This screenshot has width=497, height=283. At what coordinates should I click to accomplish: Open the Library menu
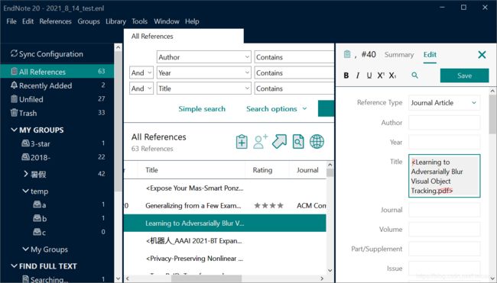115,21
